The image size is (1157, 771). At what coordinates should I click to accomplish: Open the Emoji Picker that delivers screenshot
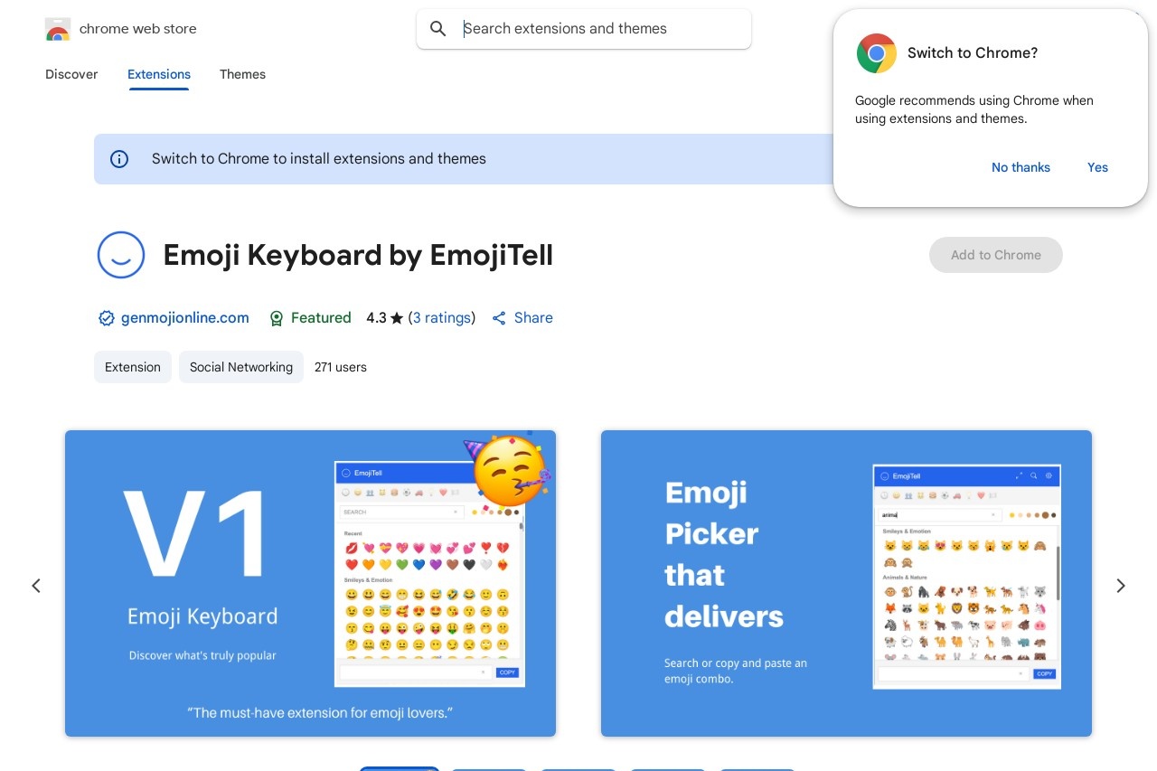[x=846, y=583]
